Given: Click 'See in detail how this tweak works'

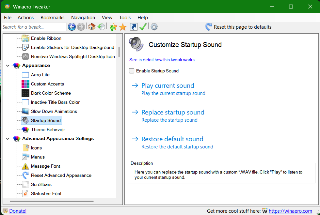Looking at the screenshot, I should pyautogui.click(x=162, y=60).
